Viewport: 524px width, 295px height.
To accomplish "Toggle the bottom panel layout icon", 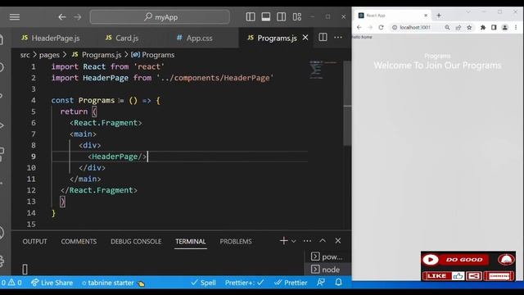I will (x=265, y=16).
